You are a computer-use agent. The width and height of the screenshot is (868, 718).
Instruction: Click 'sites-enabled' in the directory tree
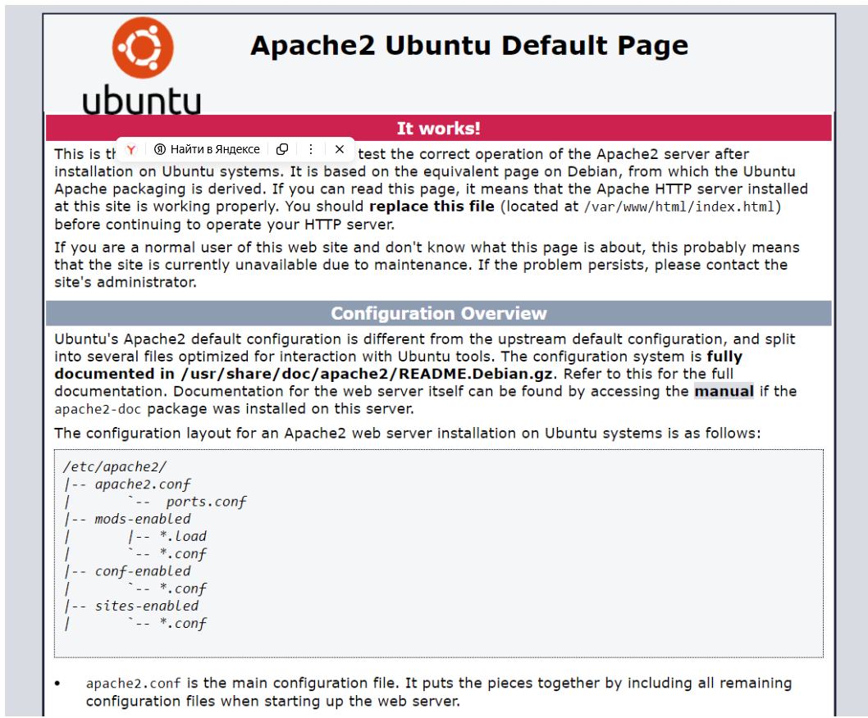tap(147, 606)
